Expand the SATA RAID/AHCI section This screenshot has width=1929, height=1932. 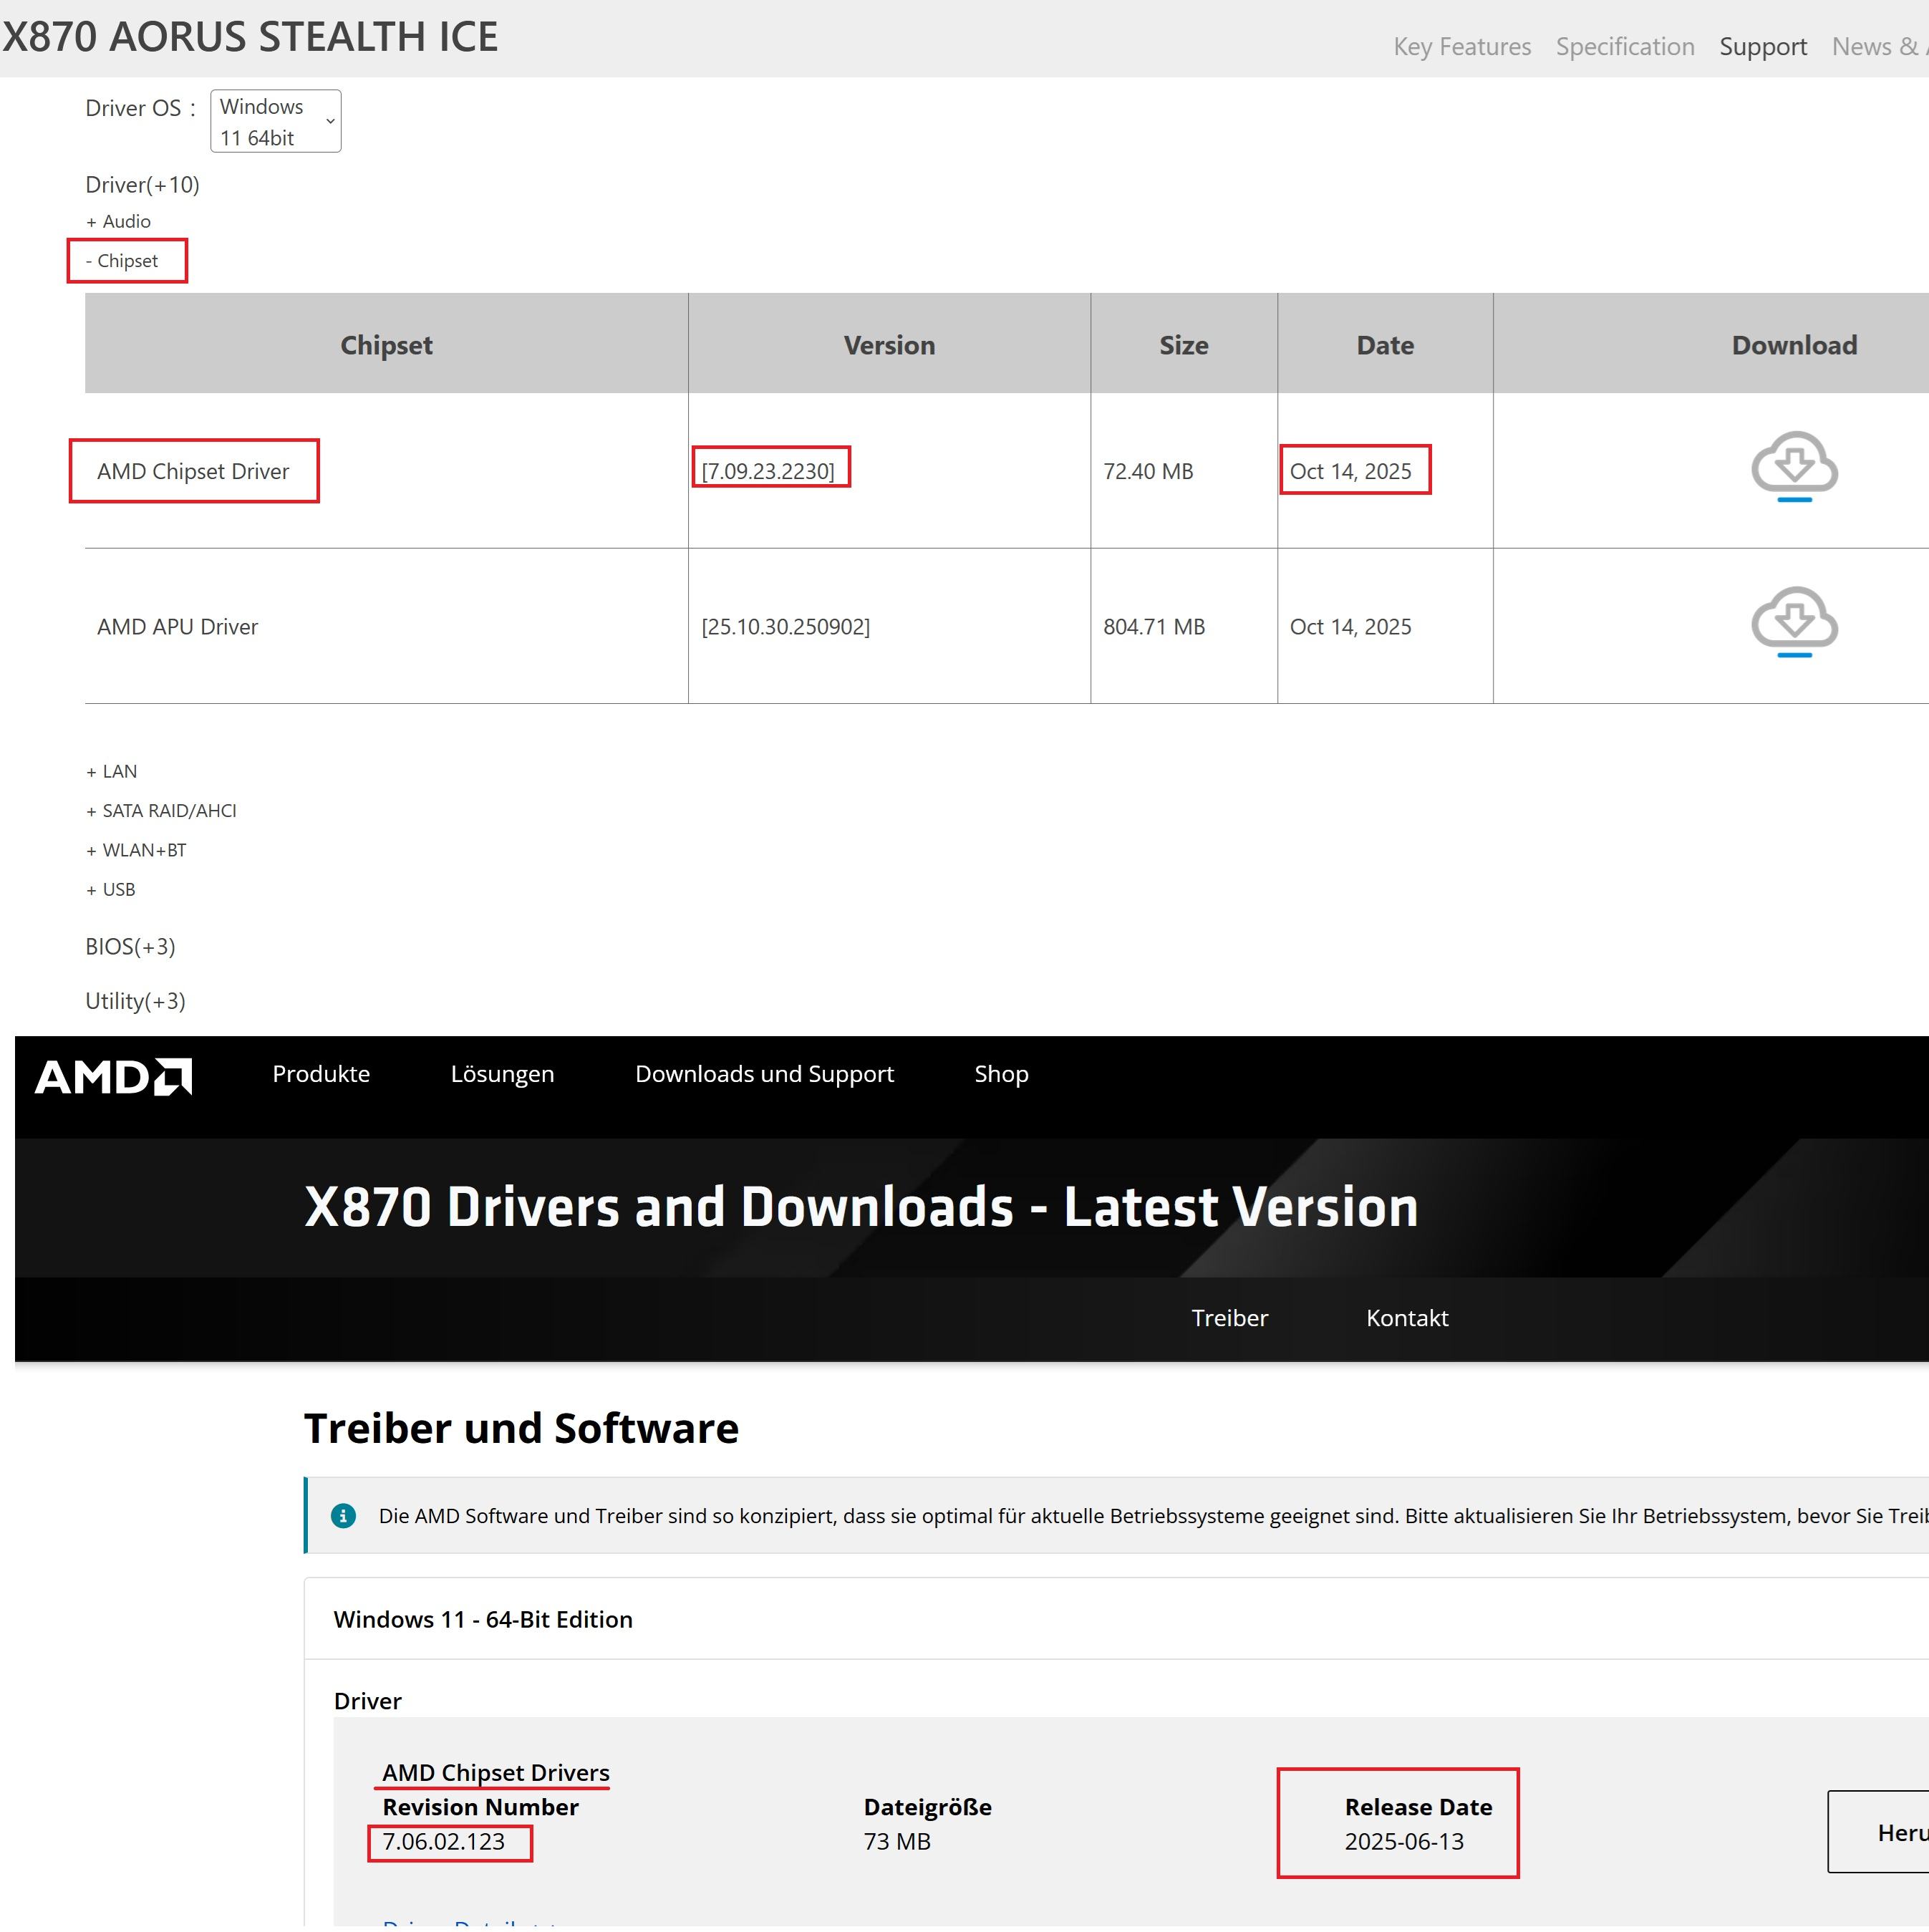click(x=161, y=810)
